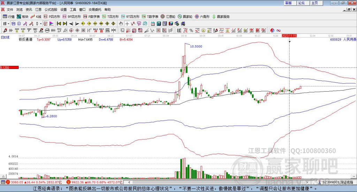Click the 论坛 forum button
This screenshot has height=192, width=357.
coord(303,3)
